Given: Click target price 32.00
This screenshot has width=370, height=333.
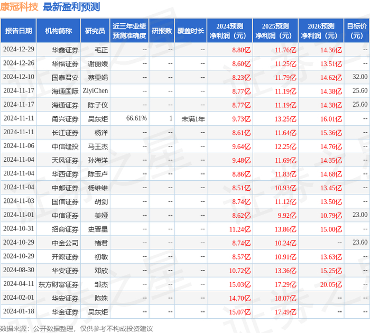Looking at the screenshot, I should [x=360, y=77].
